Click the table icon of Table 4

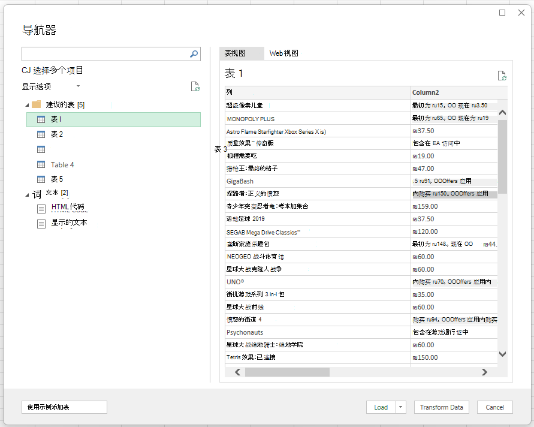pyautogui.click(x=41, y=164)
